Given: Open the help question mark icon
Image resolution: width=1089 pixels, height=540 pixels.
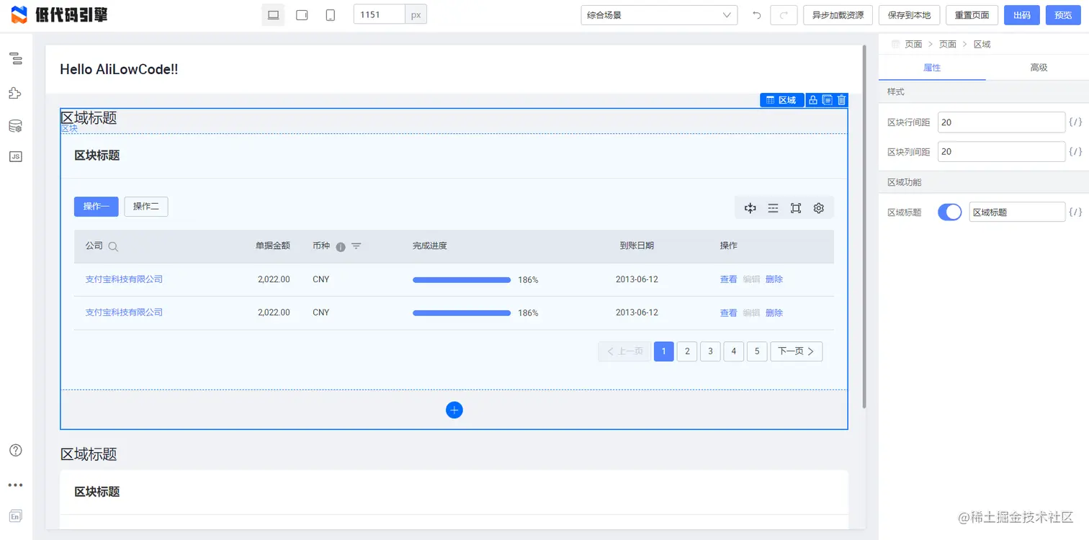Looking at the screenshot, I should point(15,450).
